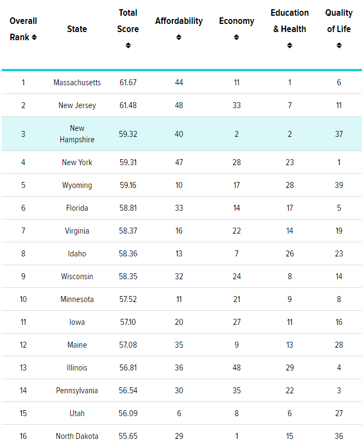Click the Total Score header text
Viewport: 362px width, 446px height.
pos(128,21)
